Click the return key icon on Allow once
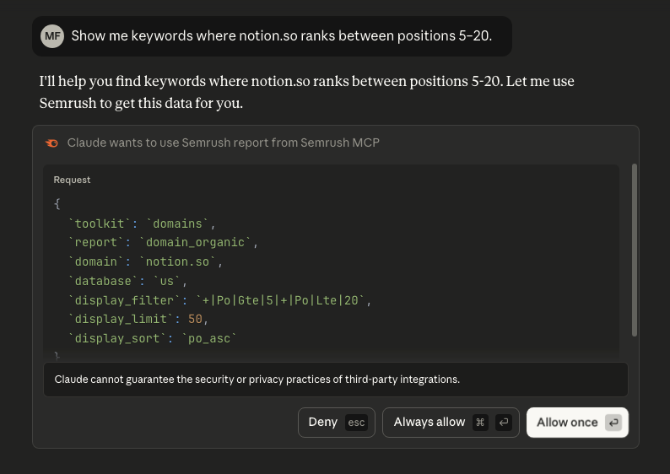This screenshot has height=474, width=670. [613, 423]
